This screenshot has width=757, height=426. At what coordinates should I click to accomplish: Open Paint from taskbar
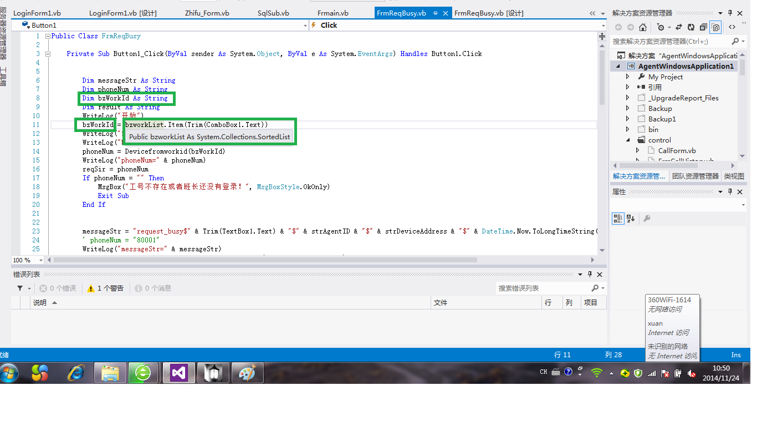click(247, 373)
